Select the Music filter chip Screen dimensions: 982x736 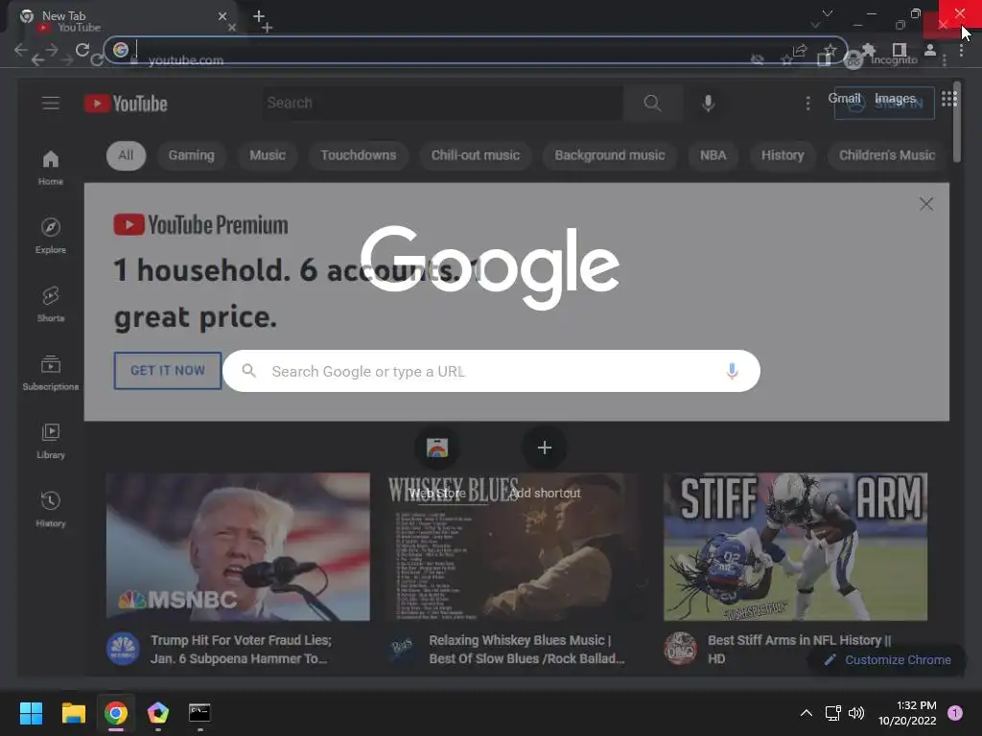click(x=268, y=155)
